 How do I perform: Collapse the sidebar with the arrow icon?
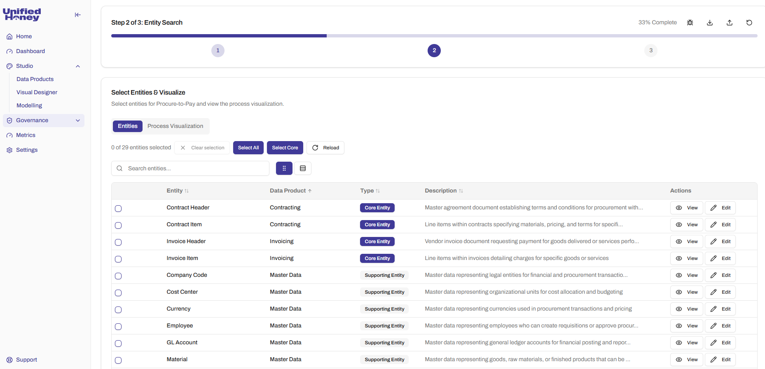[x=77, y=15]
